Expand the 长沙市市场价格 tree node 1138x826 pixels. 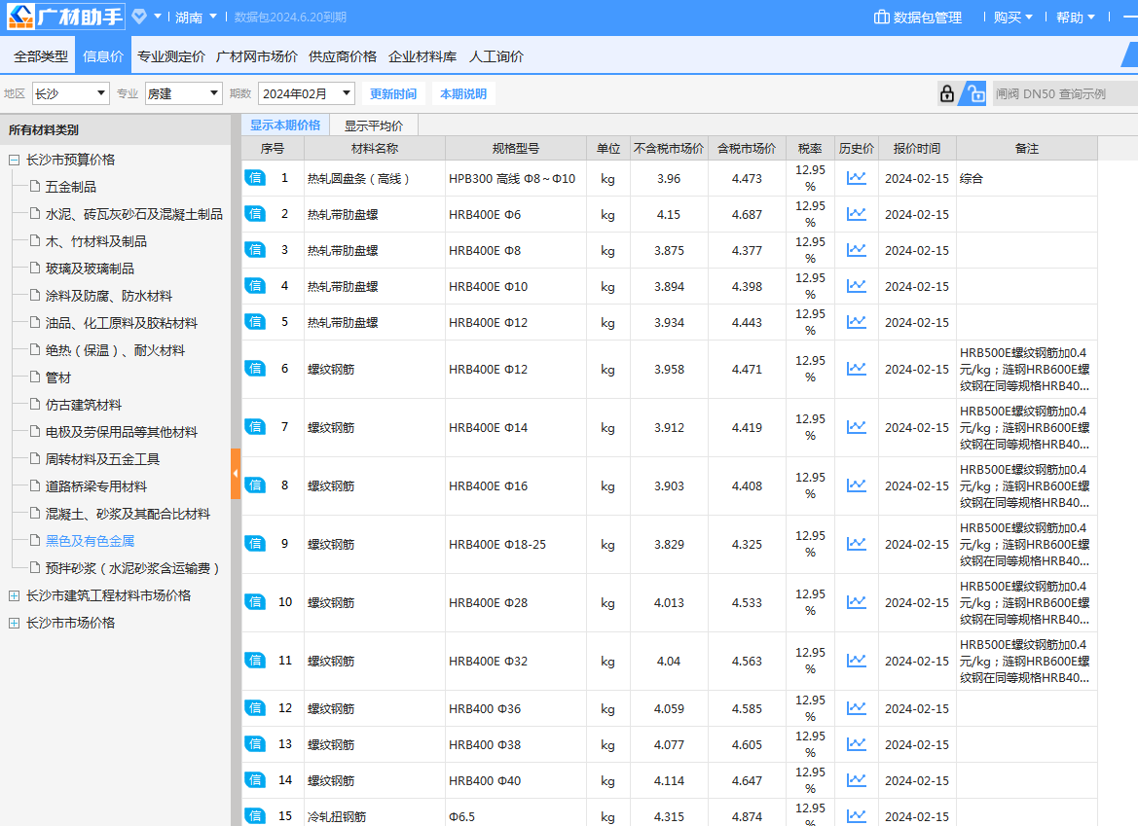pyautogui.click(x=14, y=623)
